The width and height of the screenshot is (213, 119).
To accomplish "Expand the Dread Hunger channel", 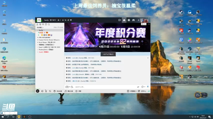I will click(x=38, y=42).
